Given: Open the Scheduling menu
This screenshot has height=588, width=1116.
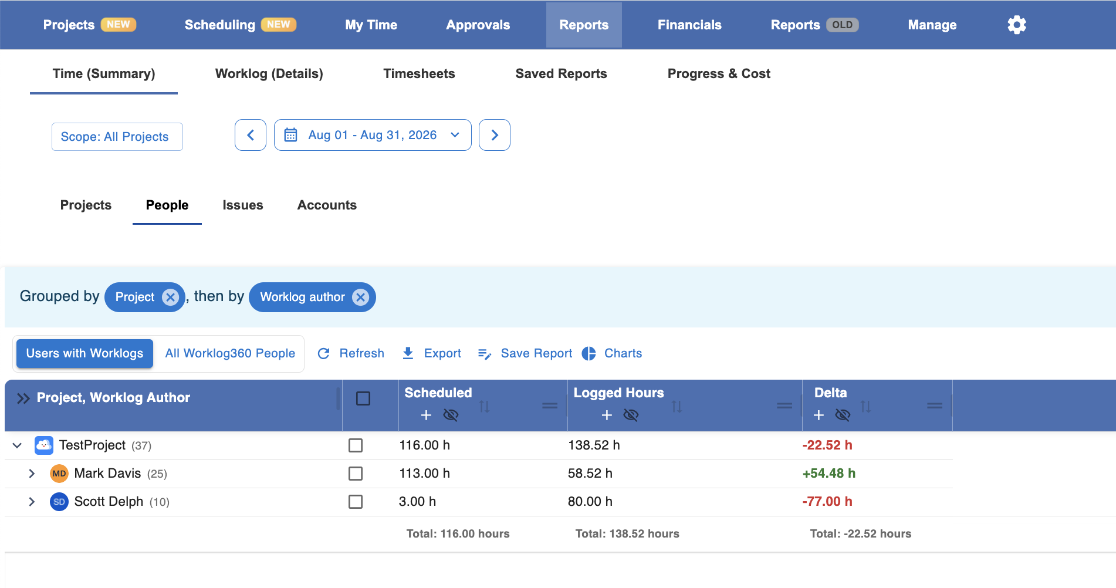Looking at the screenshot, I should [x=240, y=25].
